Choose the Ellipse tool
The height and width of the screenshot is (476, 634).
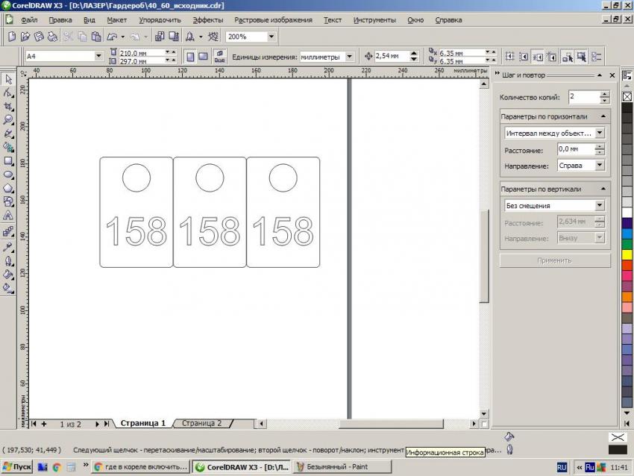[x=9, y=174]
